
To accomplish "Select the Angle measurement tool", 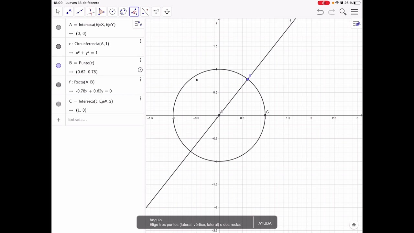I will click(134, 12).
